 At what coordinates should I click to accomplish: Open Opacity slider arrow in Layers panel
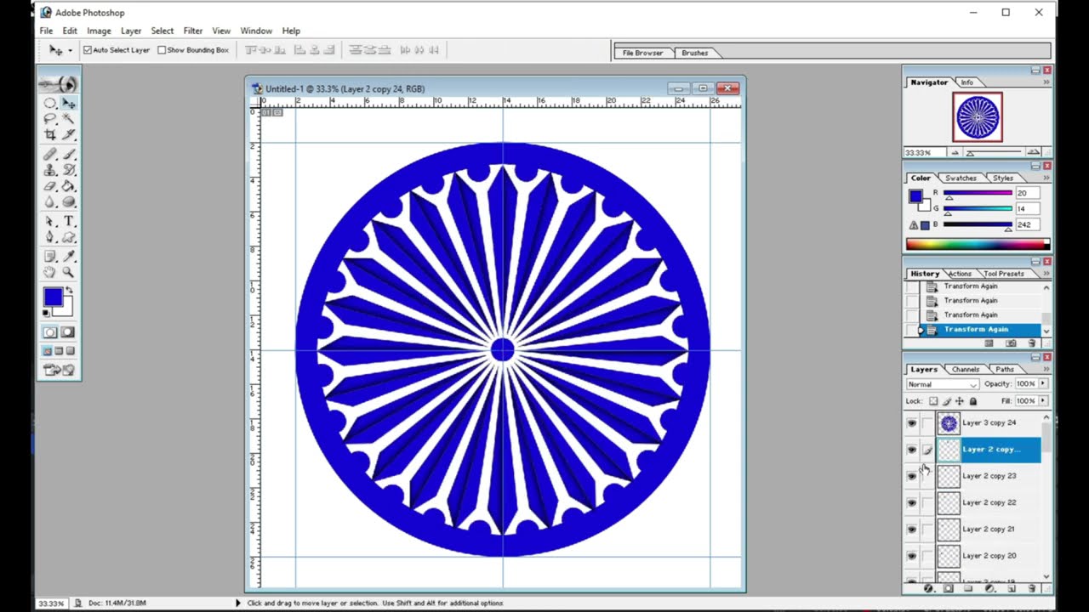point(1043,384)
